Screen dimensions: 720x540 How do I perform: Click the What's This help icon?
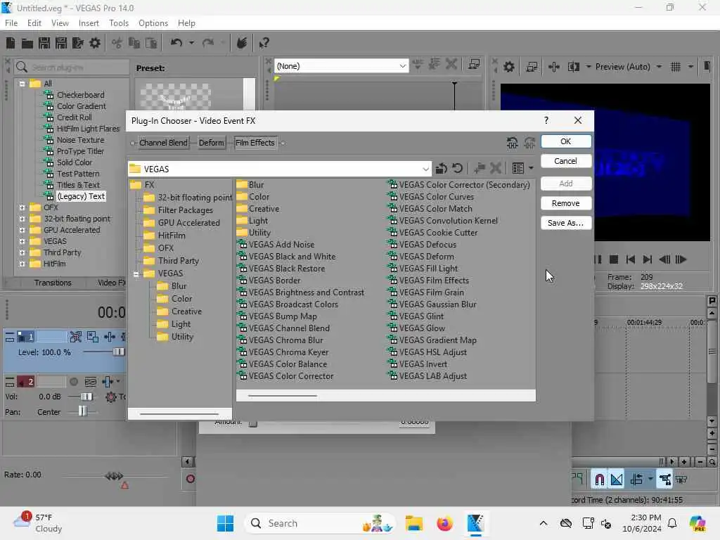[264, 43]
